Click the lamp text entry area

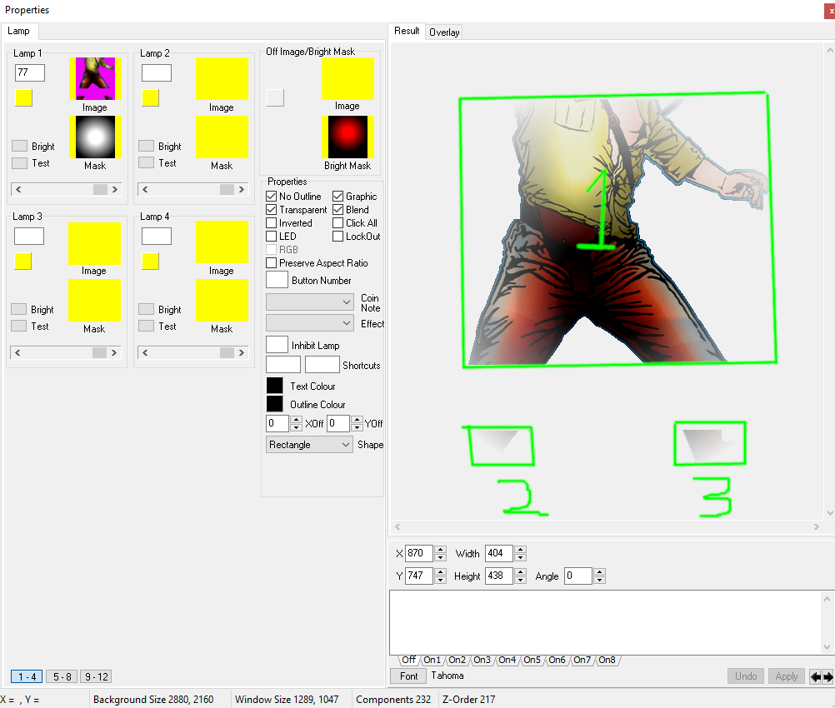coord(607,622)
